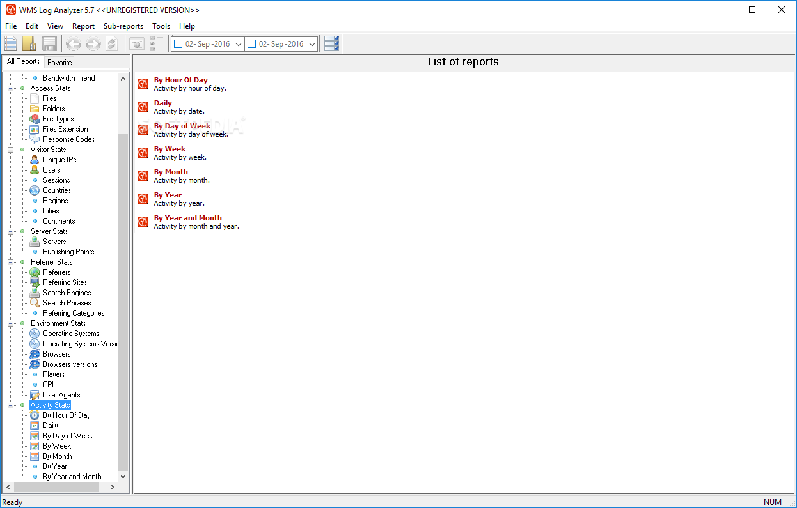797x508 pixels.
Task: Collapse the Server Stats tree node
Action: tap(10, 231)
